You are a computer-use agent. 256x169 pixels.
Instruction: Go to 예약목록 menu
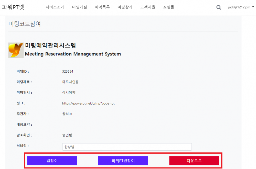102,7
